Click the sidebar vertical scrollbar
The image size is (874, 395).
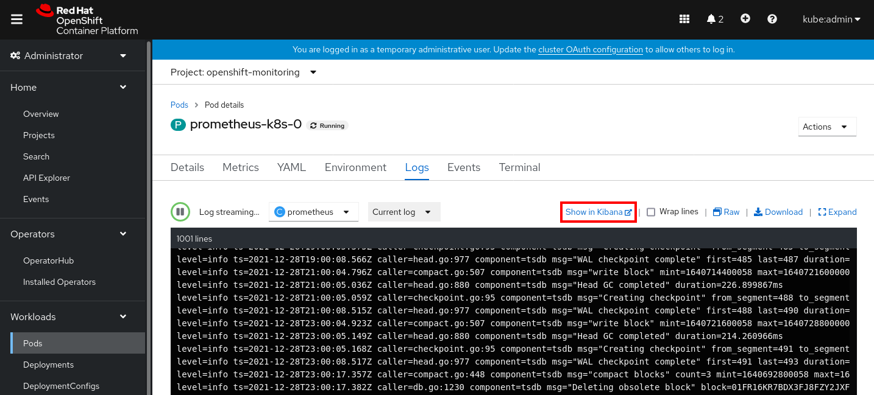pos(148,218)
